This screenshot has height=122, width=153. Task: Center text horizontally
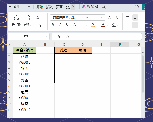point(135,25)
